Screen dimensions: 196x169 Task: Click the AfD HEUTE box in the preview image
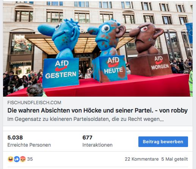click(110, 69)
